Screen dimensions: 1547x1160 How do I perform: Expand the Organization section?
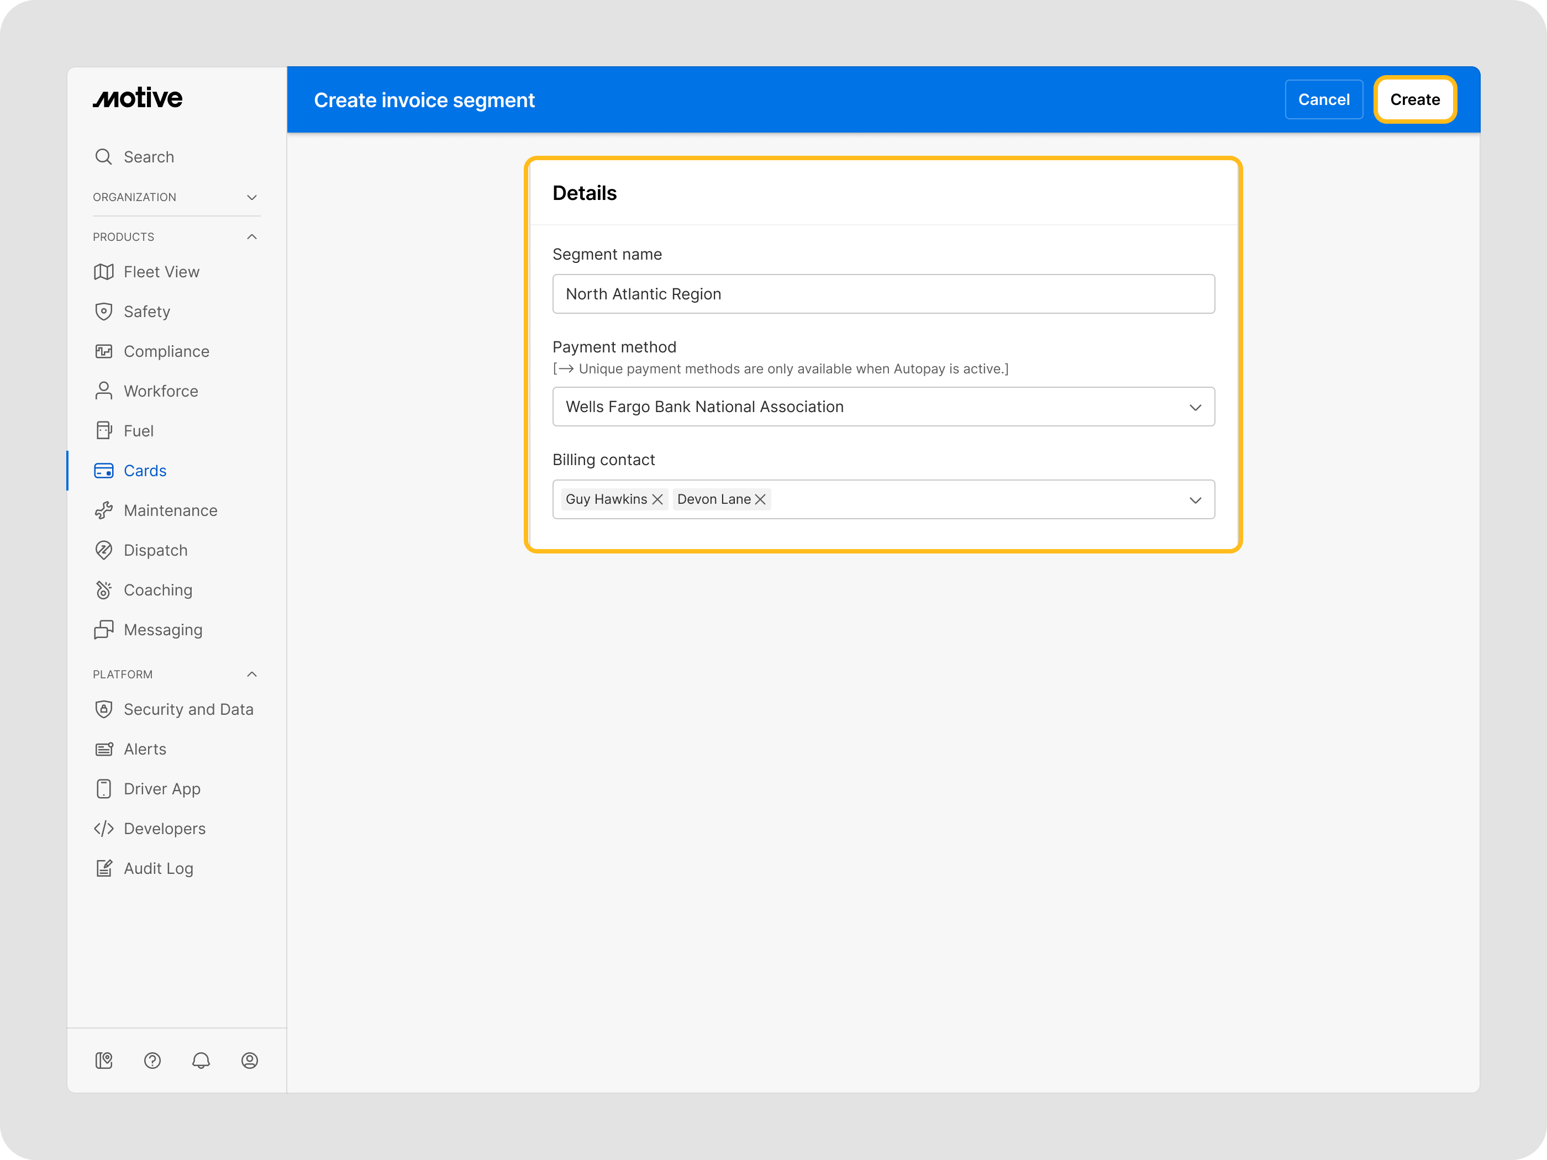tap(252, 197)
